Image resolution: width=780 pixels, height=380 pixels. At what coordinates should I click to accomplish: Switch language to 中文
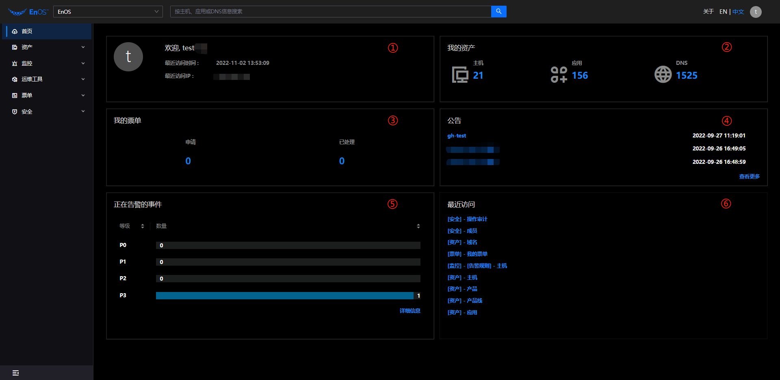click(738, 12)
